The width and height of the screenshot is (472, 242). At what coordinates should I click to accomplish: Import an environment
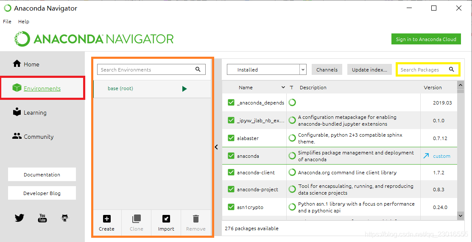pos(166,223)
